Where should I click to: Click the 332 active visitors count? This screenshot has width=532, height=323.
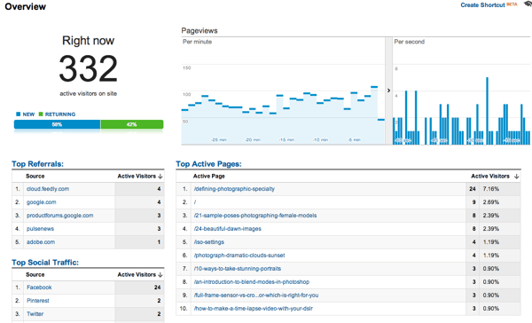coord(88,69)
